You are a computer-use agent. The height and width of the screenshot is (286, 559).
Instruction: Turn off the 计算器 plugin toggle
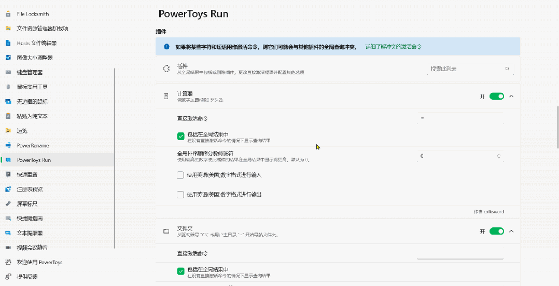tap(497, 97)
